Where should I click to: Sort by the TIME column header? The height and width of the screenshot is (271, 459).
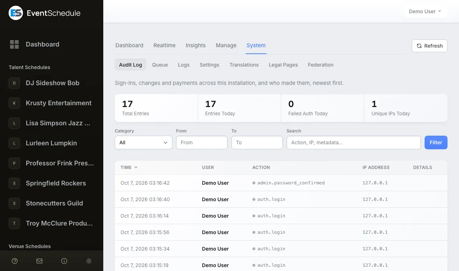coord(129,167)
